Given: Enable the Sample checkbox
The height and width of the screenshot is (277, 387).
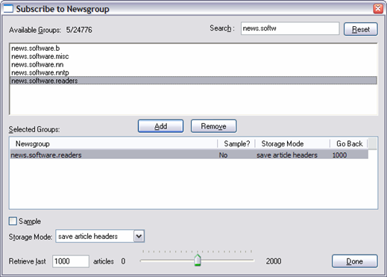Looking at the screenshot, I should 13,221.
